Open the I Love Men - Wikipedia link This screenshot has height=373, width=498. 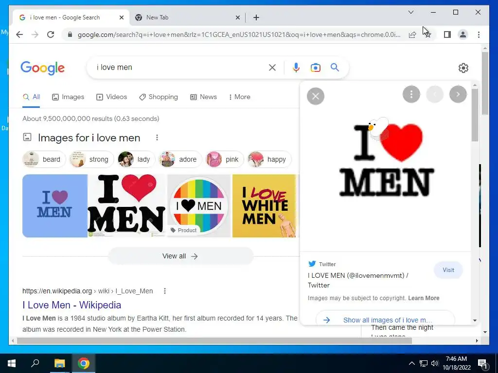tap(72, 305)
